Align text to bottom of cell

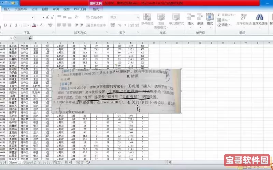[x=70, y=17]
